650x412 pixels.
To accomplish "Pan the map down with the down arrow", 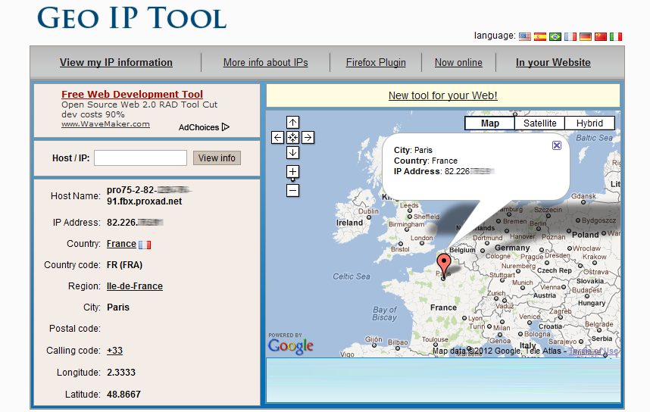I will 293,152.
